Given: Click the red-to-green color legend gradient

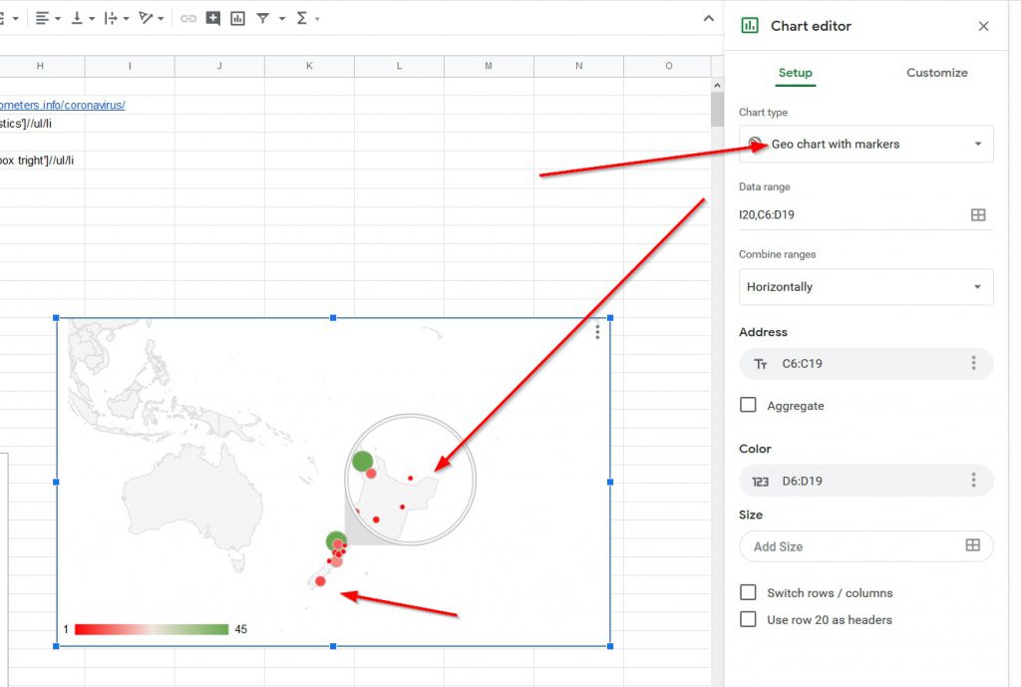Looking at the screenshot, I should (x=152, y=629).
